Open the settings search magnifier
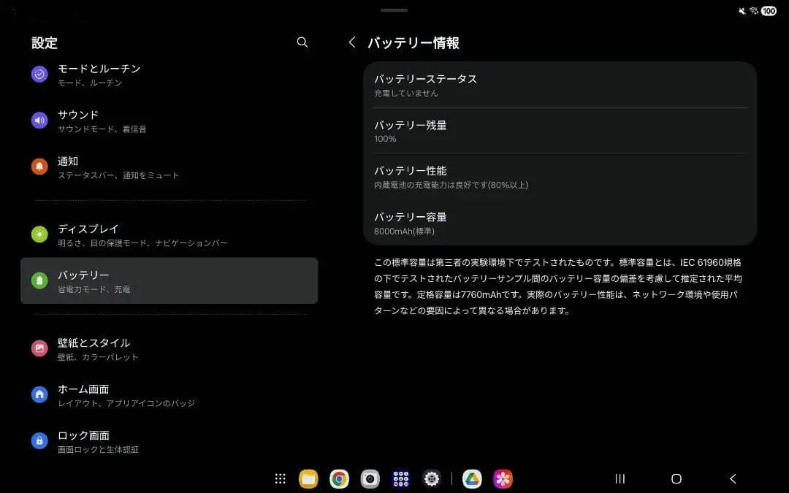The width and height of the screenshot is (789, 493). (x=302, y=42)
